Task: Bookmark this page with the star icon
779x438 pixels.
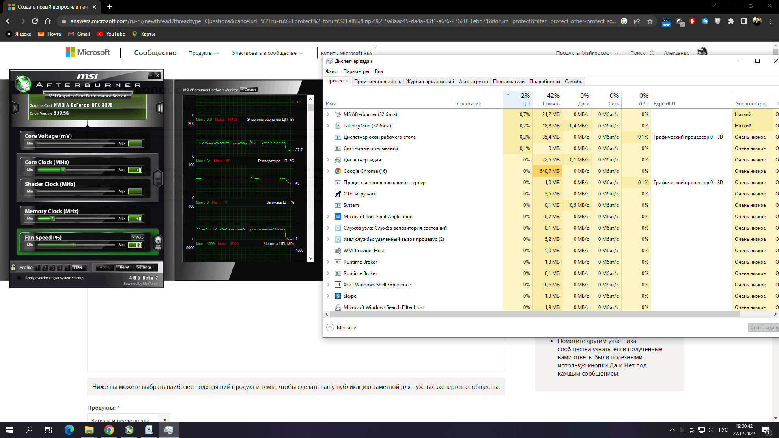Action: pyautogui.click(x=650, y=21)
